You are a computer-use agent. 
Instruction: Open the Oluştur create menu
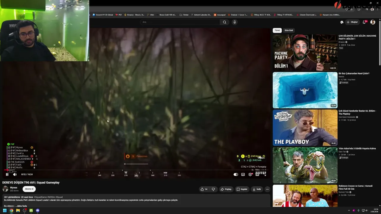click(x=352, y=22)
